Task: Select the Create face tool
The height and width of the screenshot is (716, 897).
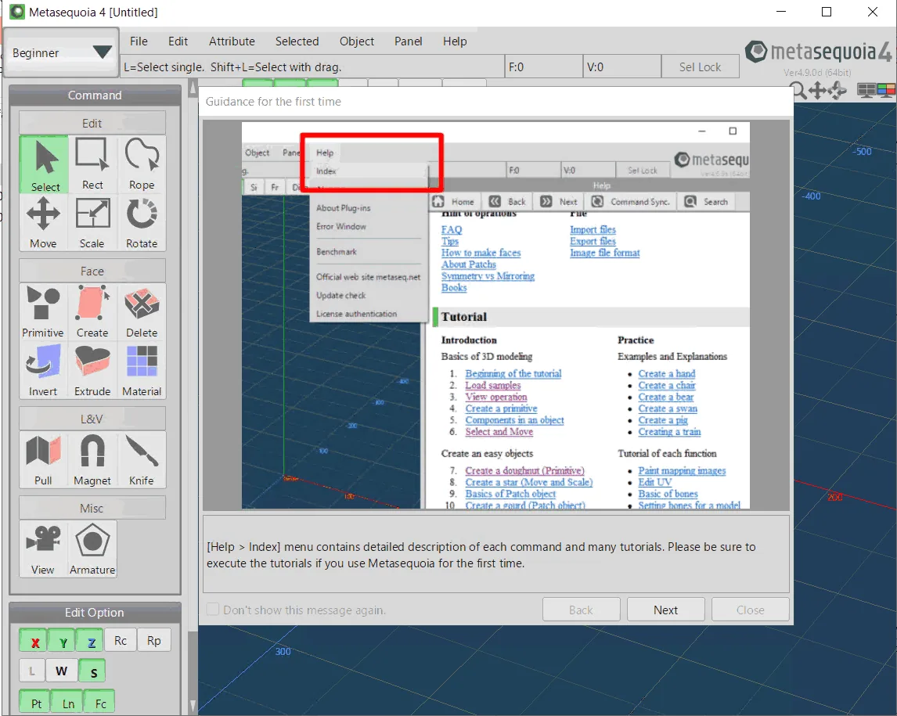Action: tap(92, 312)
